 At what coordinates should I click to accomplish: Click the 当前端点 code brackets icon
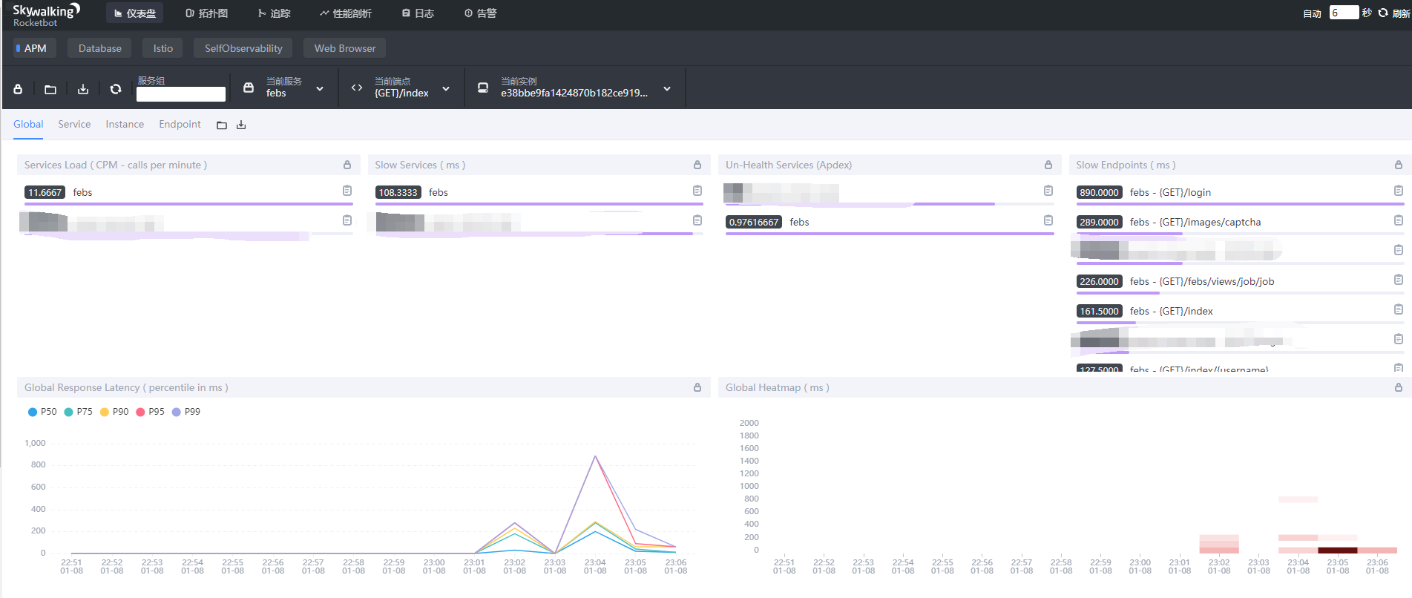[357, 88]
